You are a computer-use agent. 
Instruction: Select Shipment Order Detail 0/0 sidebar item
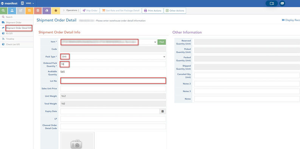click(19, 28)
